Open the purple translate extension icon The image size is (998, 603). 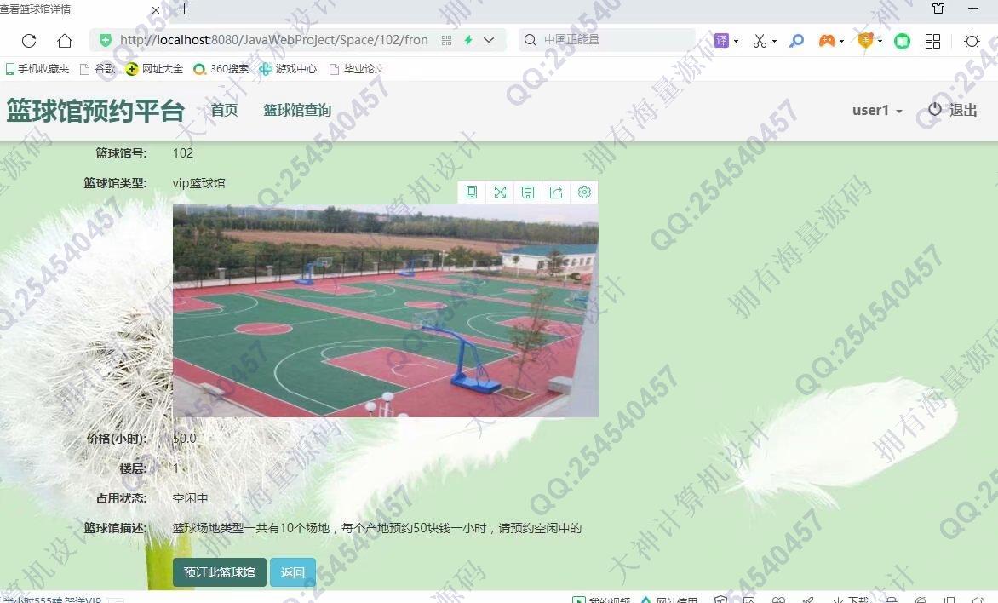[x=721, y=41]
